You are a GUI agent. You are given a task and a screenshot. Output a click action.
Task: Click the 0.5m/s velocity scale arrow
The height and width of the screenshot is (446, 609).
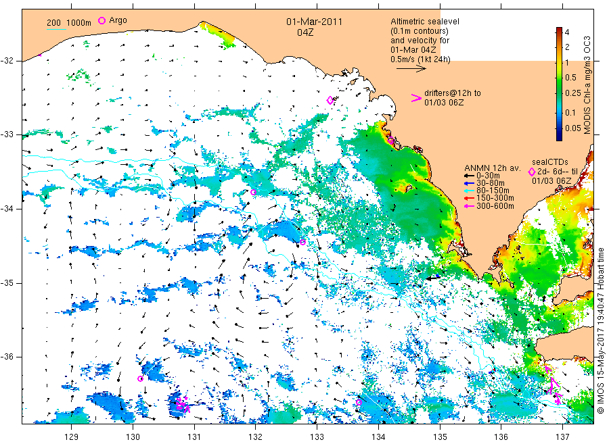pos(411,69)
